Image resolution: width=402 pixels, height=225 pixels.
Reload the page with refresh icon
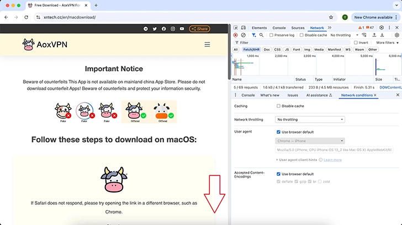(x=26, y=18)
